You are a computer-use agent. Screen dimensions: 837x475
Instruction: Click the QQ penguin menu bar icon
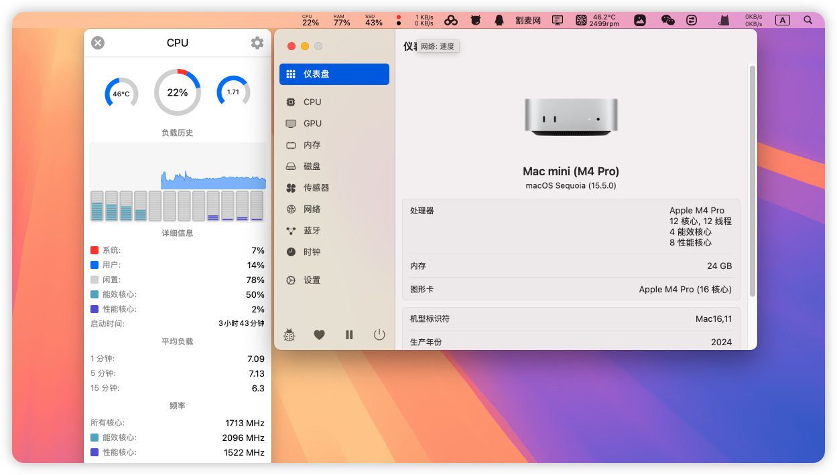click(x=499, y=20)
